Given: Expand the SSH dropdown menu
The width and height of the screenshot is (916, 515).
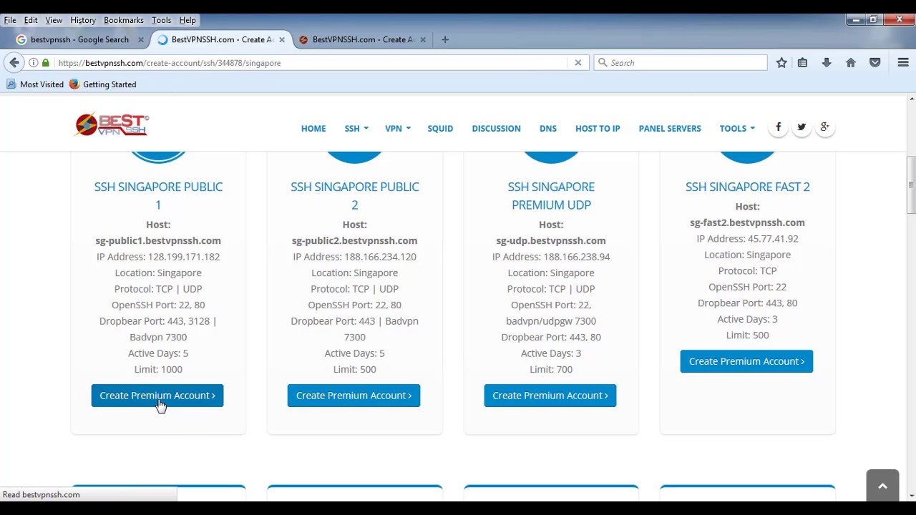Looking at the screenshot, I should (x=356, y=129).
